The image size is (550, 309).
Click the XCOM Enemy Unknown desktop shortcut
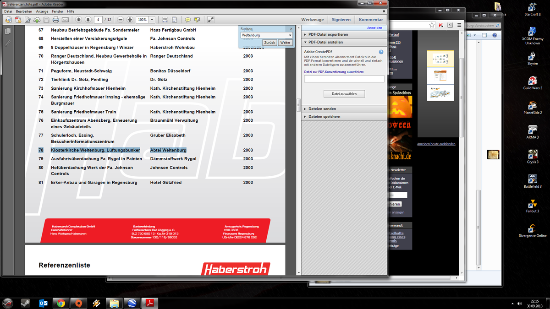532,36
